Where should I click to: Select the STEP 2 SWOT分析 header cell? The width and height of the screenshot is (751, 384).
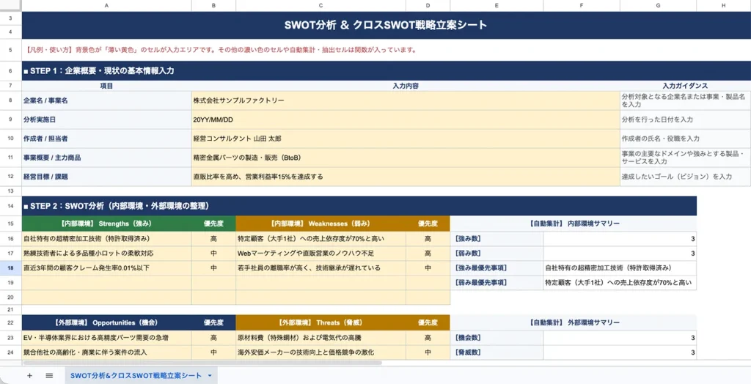coord(359,207)
